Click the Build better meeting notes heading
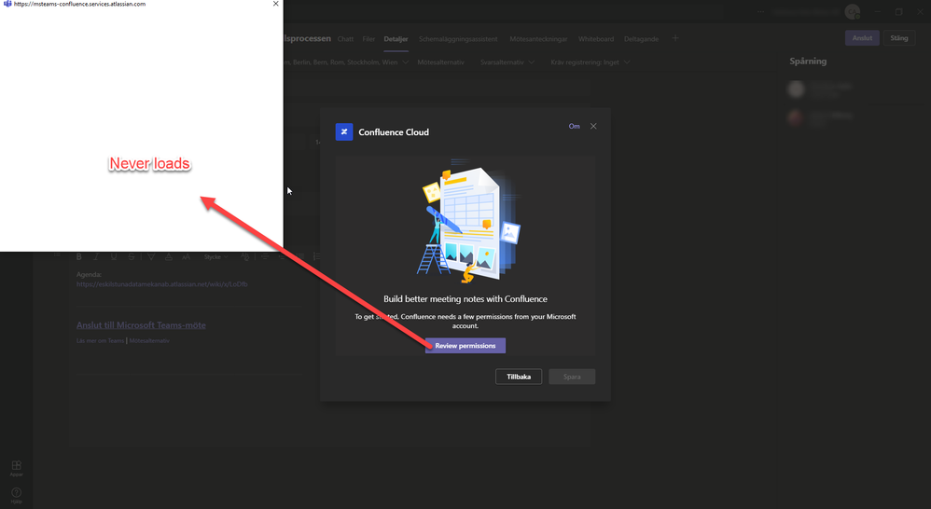Viewport: 931px width, 509px height. click(x=465, y=299)
